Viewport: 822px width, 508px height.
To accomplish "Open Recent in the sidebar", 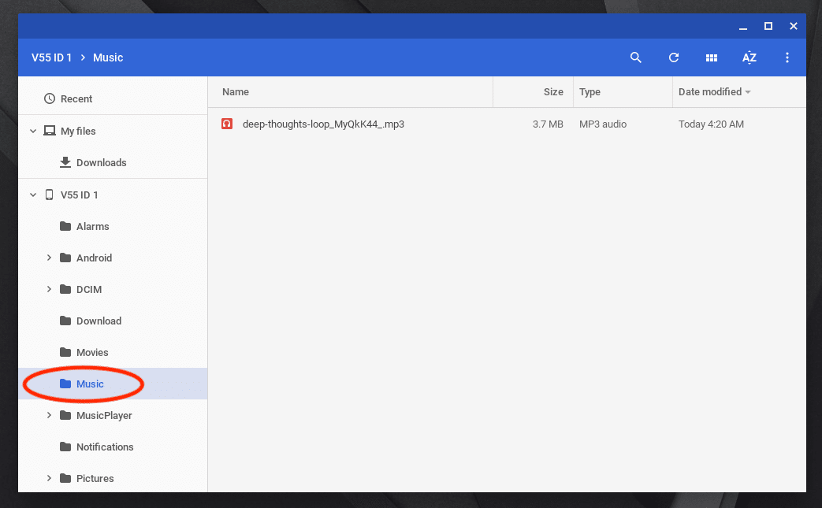I will click(x=76, y=98).
